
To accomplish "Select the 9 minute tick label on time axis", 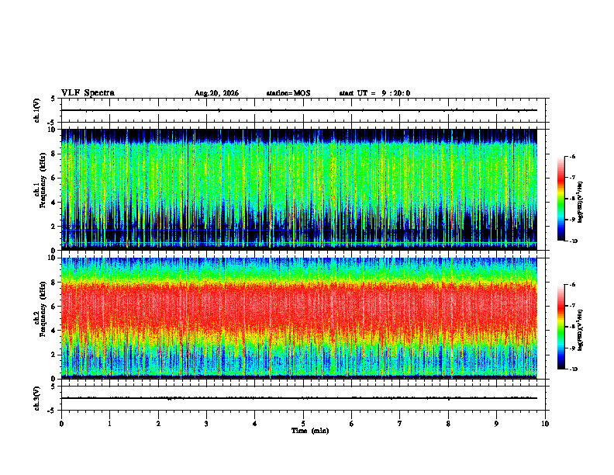I will (x=496, y=424).
